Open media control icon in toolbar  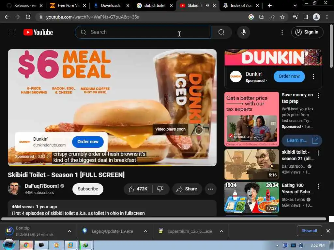tap(296, 17)
